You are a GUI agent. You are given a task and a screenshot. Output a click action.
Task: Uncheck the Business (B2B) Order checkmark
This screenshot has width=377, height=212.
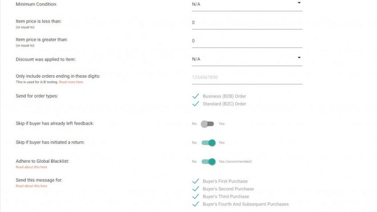pyautogui.click(x=196, y=96)
